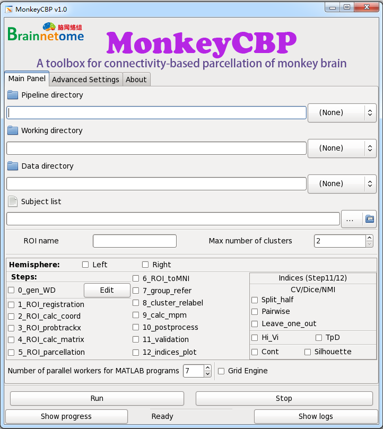Screen dimensions: 383x429
Task: Click the Pipeline directory folder icon
Action: click(x=13, y=95)
